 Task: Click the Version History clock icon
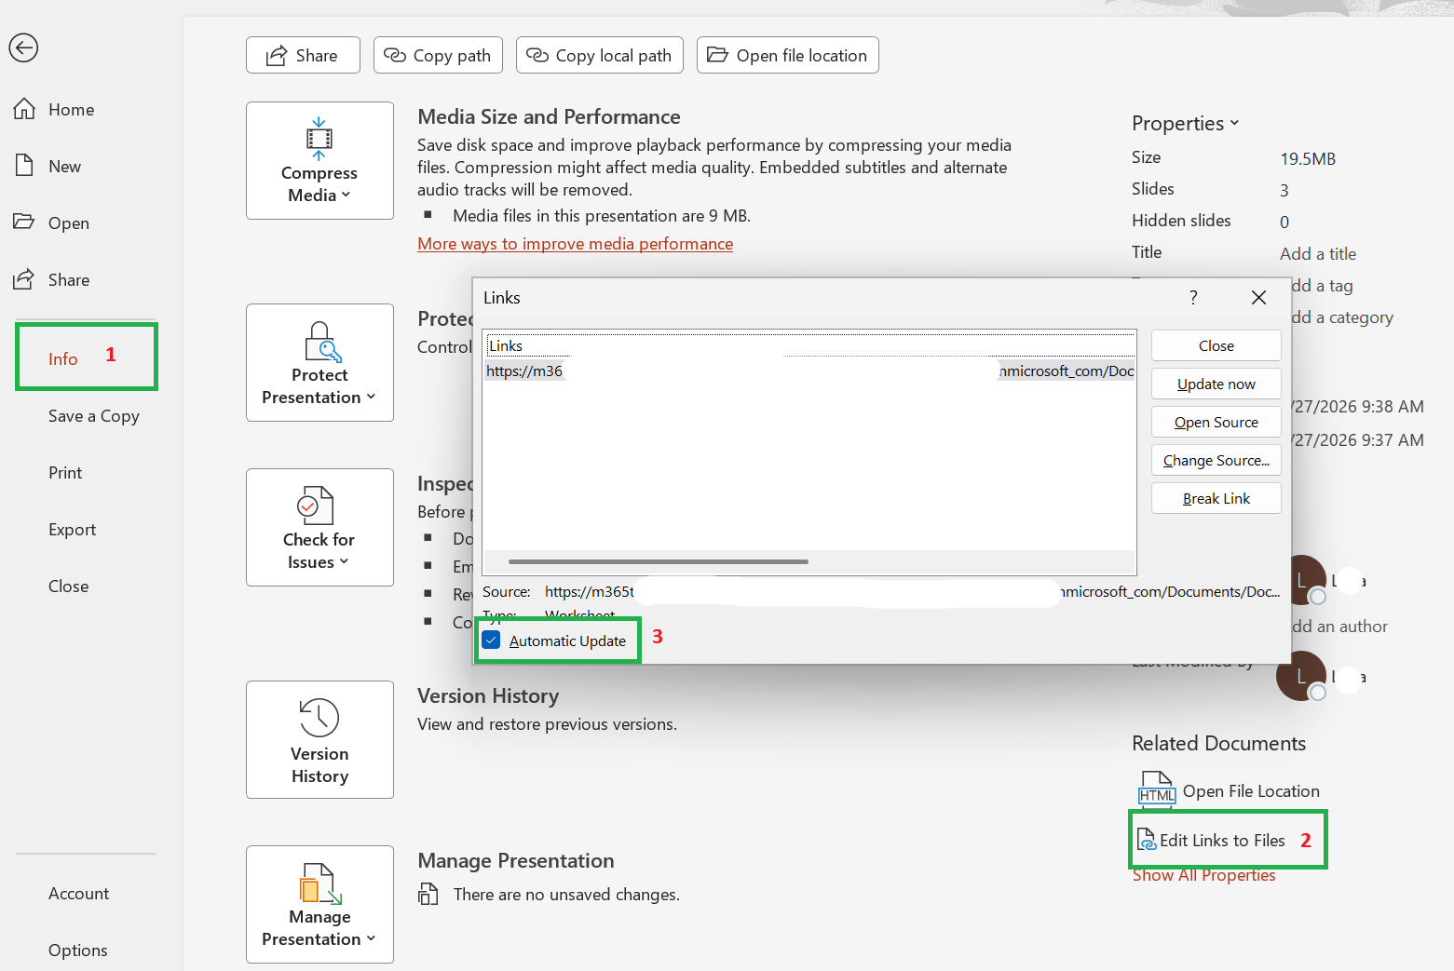pyautogui.click(x=319, y=718)
